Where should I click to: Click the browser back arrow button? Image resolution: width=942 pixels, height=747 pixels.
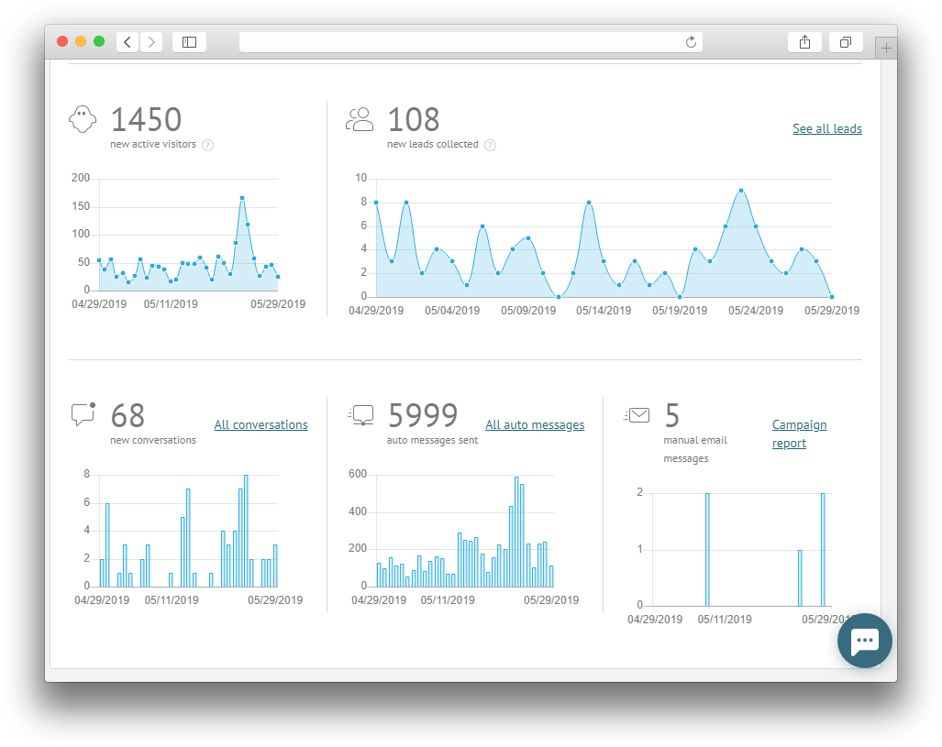point(127,42)
